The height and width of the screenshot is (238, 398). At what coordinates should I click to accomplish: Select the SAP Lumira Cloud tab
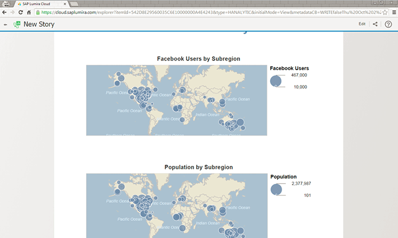[x=41, y=4]
